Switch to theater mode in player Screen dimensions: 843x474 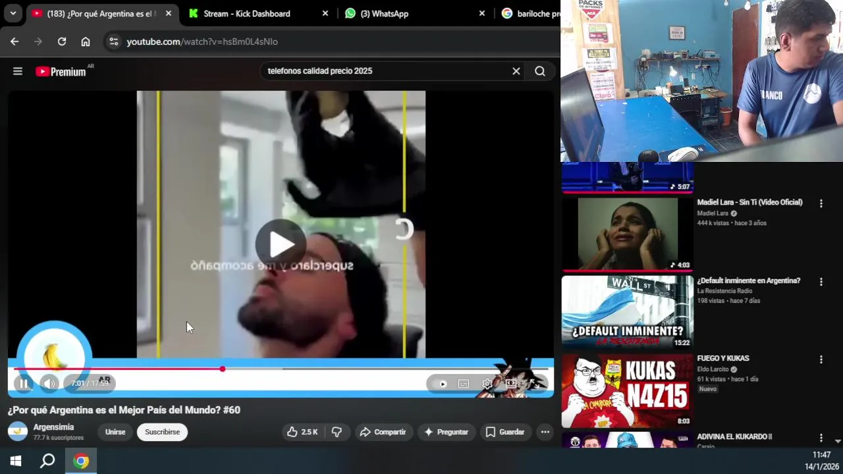click(x=510, y=384)
